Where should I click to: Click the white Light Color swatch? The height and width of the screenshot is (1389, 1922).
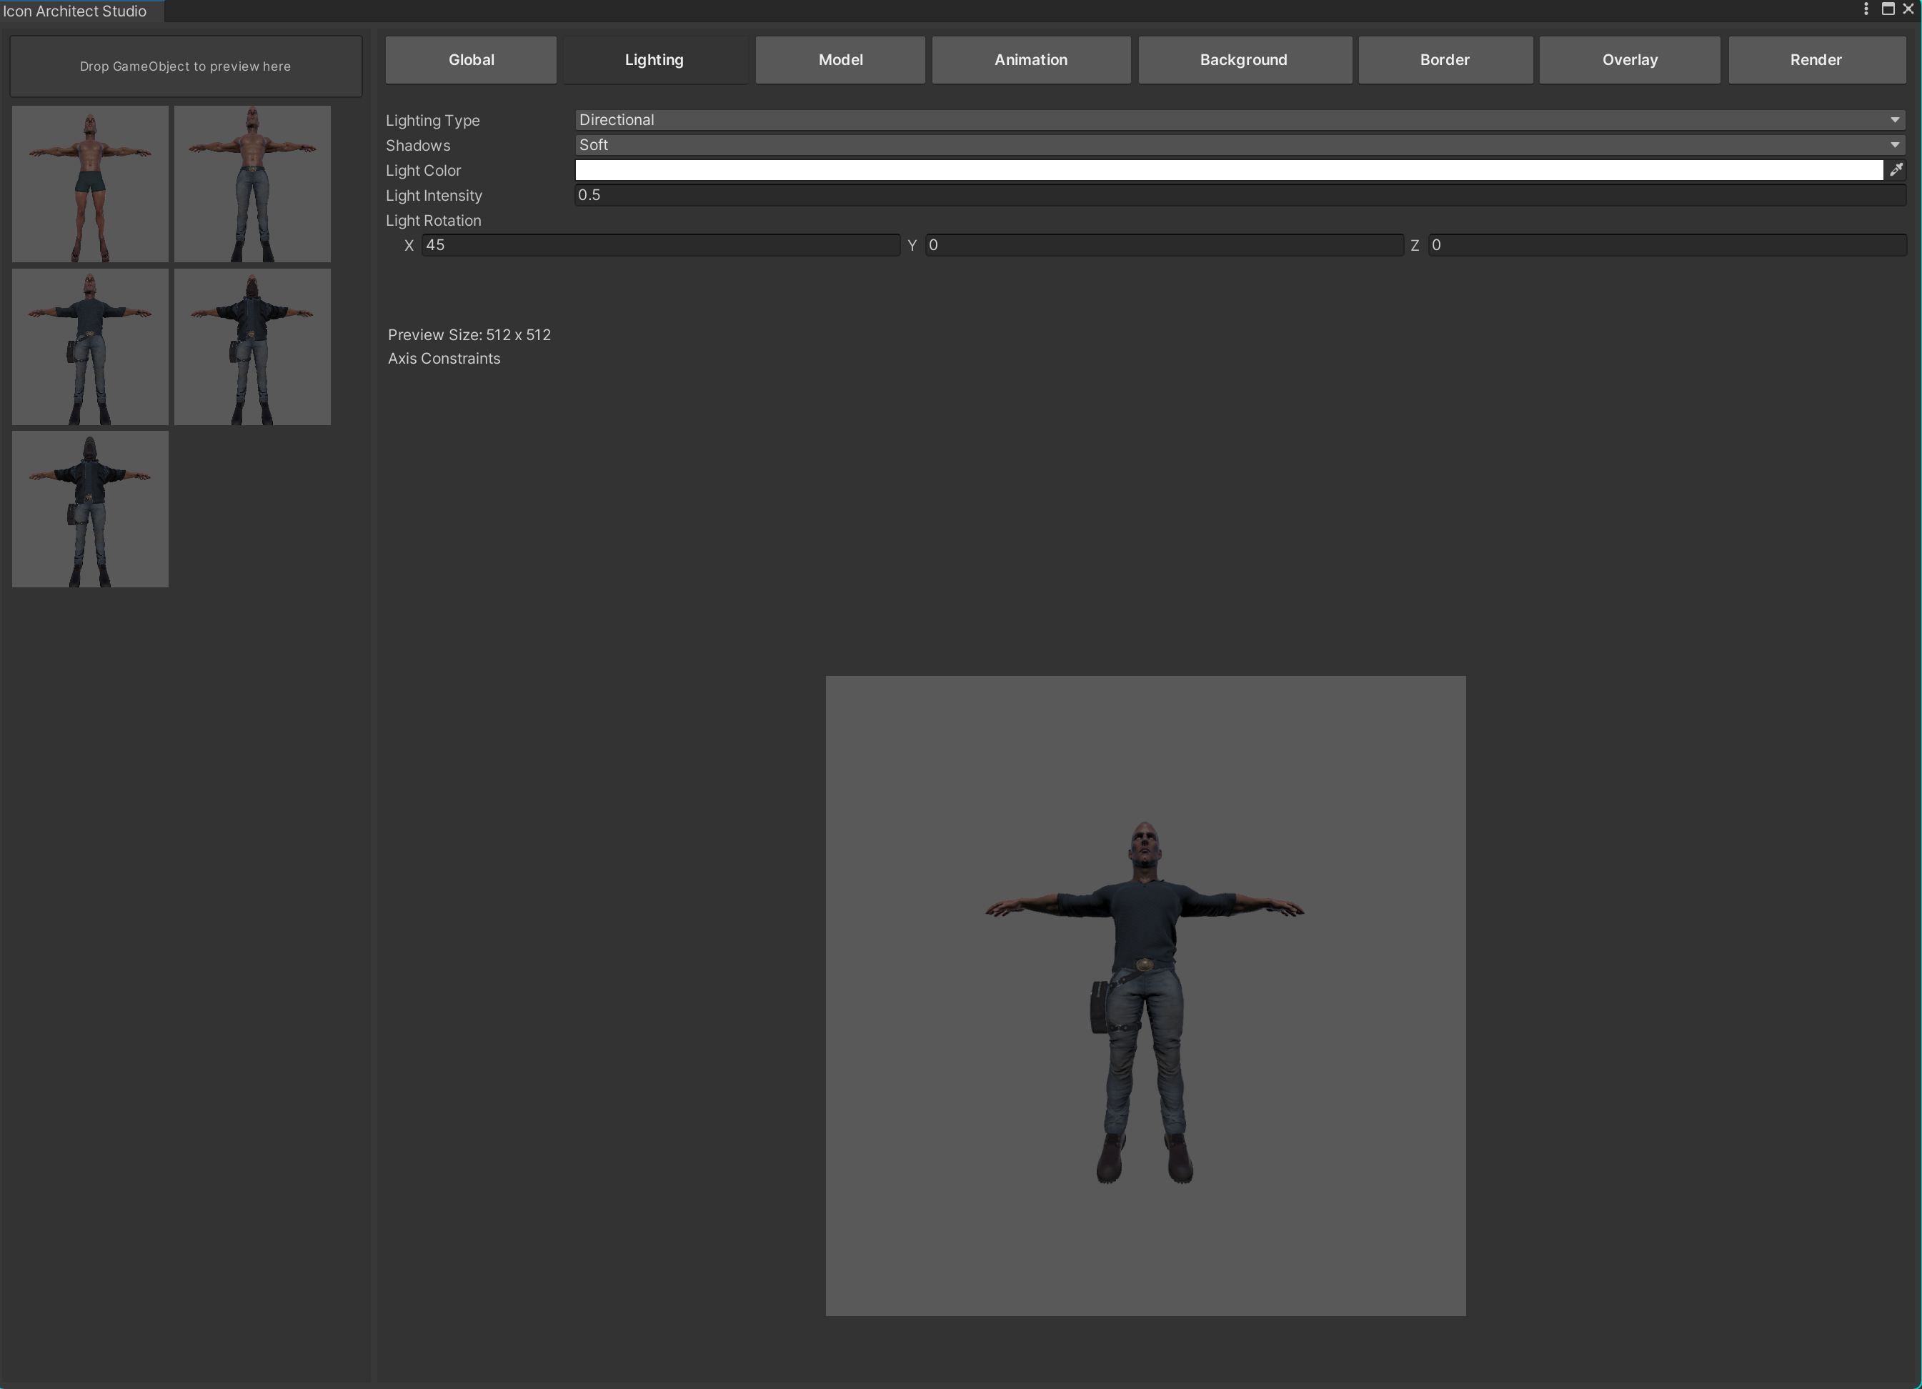(x=1228, y=170)
